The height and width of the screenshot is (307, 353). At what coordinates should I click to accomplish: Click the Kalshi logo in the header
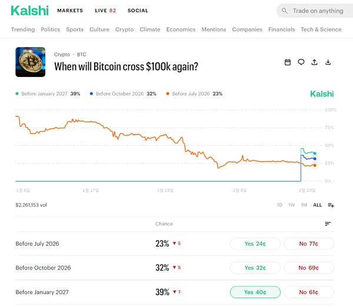[28, 11]
